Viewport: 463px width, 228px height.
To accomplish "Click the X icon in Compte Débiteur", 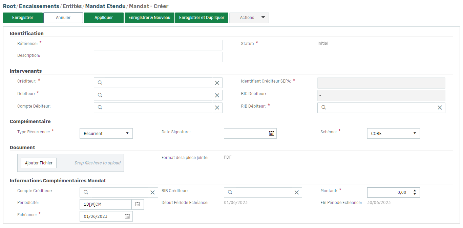I will pyautogui.click(x=217, y=108).
